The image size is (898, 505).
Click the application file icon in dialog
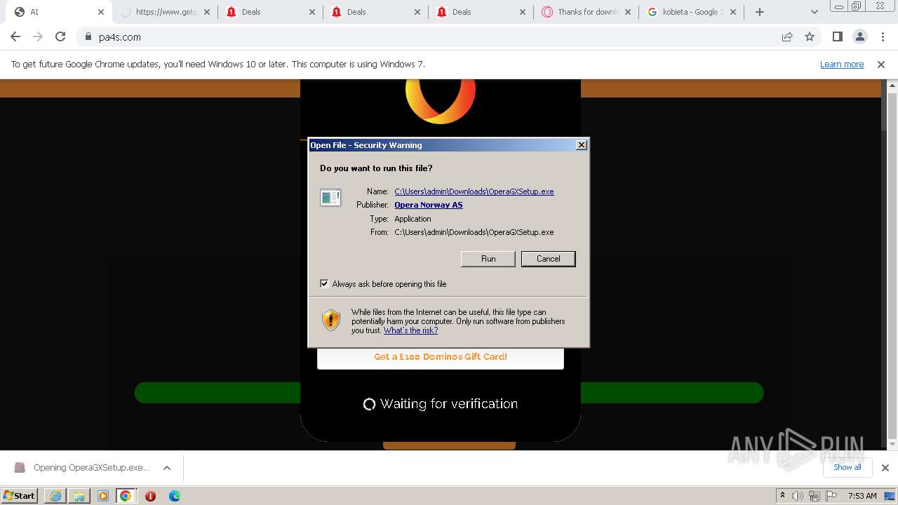pyautogui.click(x=330, y=198)
